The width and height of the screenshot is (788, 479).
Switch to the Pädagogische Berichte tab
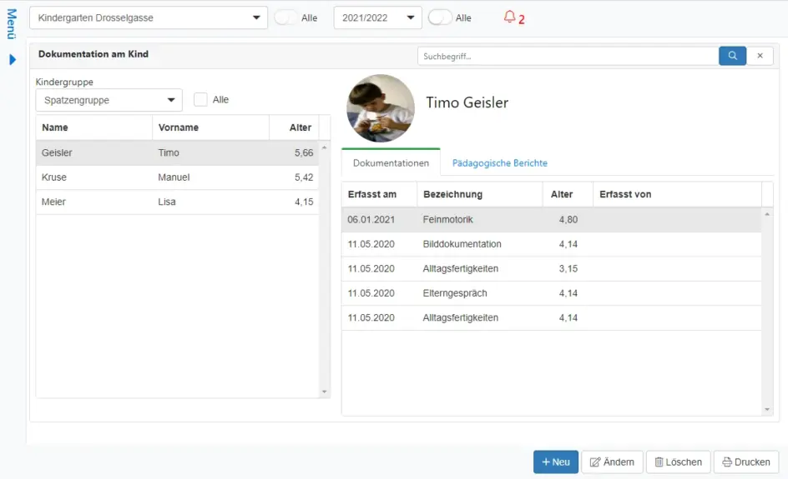click(x=499, y=163)
